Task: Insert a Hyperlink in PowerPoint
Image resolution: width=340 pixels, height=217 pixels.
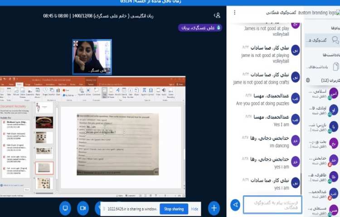Action: (82, 92)
